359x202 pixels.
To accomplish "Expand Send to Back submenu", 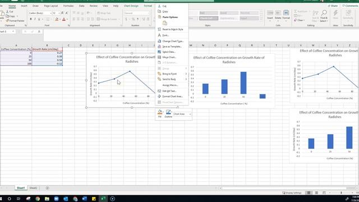I will [x=172, y=79].
